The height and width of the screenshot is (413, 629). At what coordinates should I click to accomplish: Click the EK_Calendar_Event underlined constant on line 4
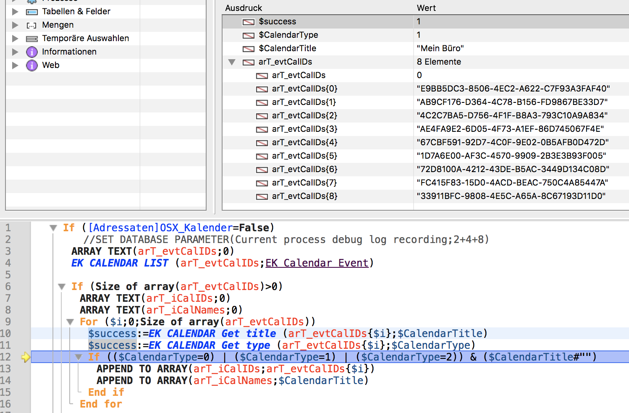pyautogui.click(x=317, y=263)
